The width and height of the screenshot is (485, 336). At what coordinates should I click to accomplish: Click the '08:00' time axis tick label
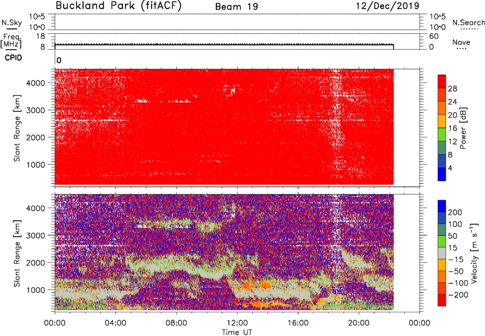(176, 323)
